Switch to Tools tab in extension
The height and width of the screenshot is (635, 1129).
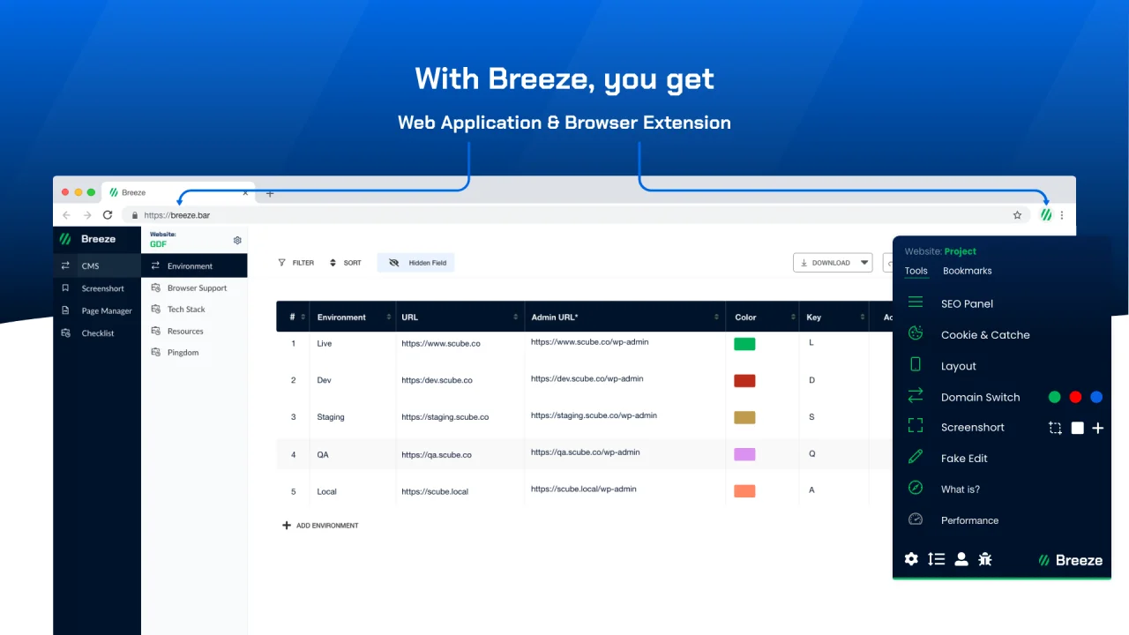916,271
